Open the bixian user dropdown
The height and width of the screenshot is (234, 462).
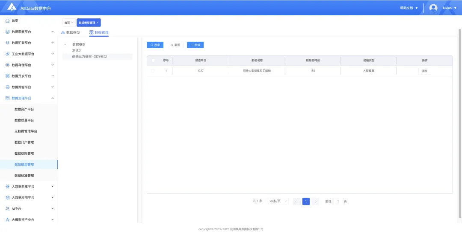(x=450, y=8)
